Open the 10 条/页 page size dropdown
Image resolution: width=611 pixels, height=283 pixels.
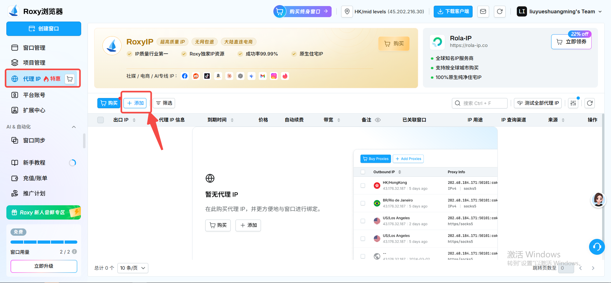point(133,268)
